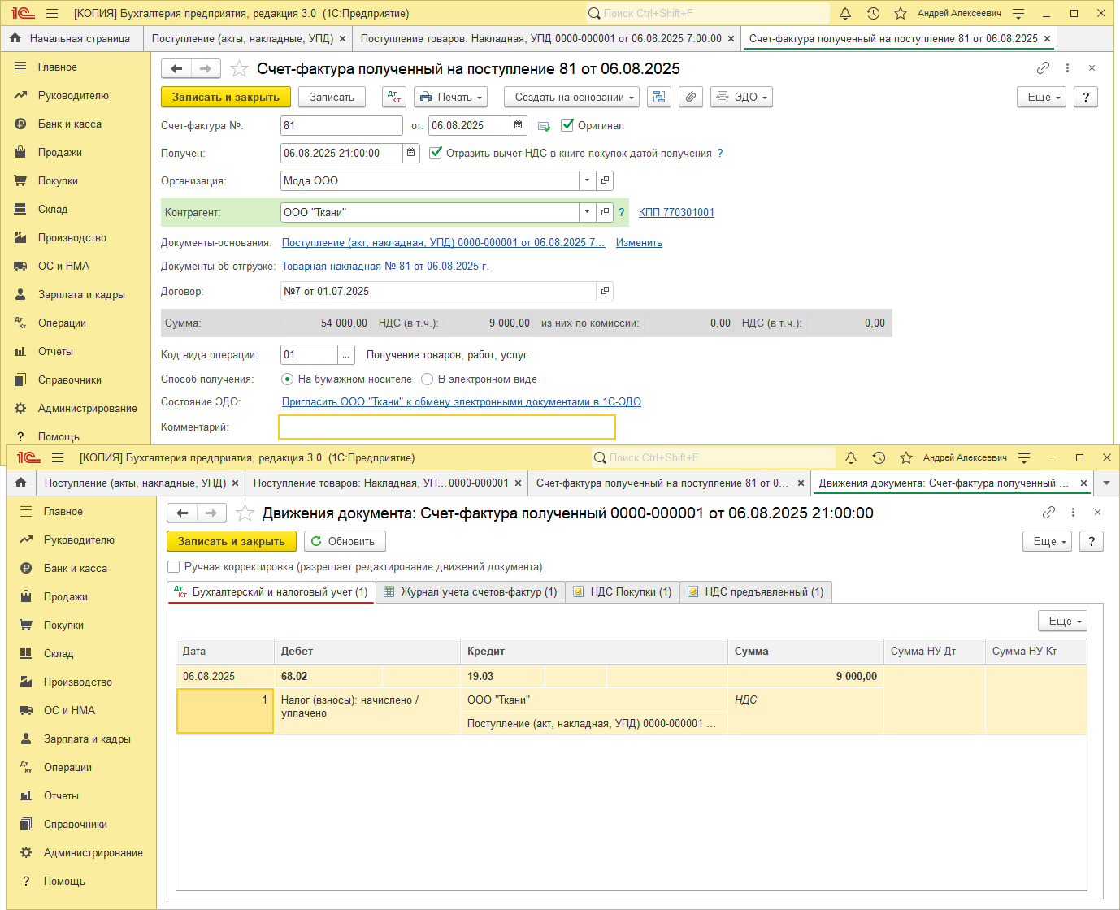Add the Движения документа form to favorites using its star
The height and width of the screenshot is (910, 1120).
tap(245, 513)
